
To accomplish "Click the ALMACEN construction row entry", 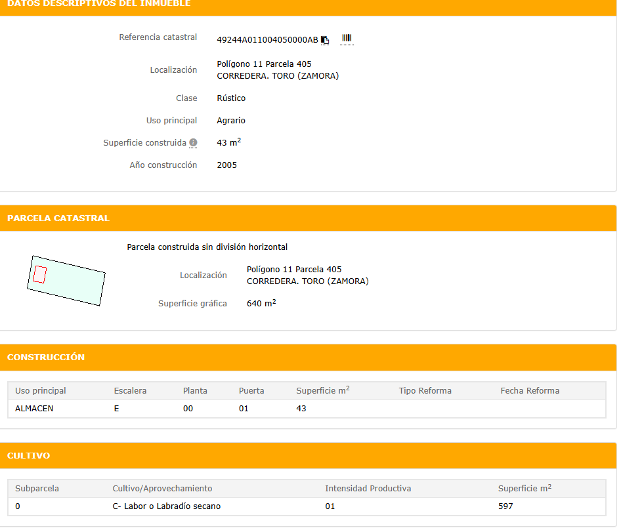I will (34, 409).
